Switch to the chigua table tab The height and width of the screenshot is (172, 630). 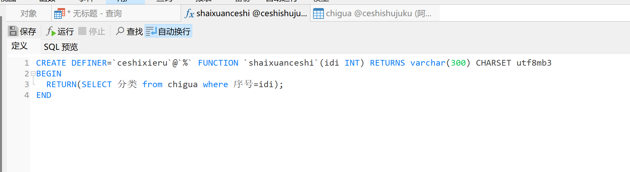point(375,13)
